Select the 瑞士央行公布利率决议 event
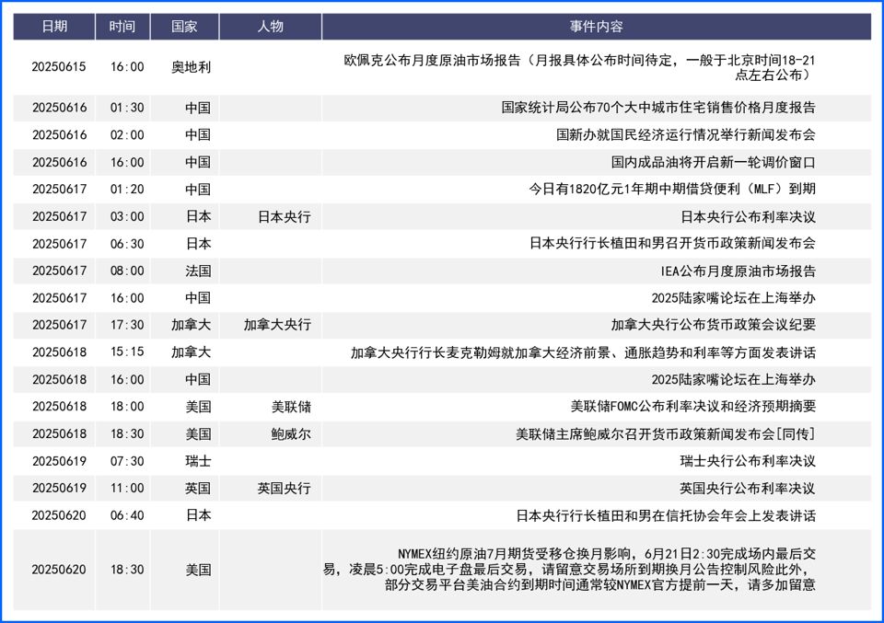884x623 pixels. pos(748,461)
